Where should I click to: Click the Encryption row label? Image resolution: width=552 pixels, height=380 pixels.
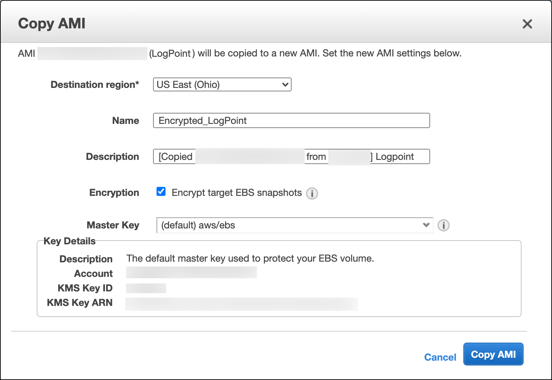(x=114, y=193)
